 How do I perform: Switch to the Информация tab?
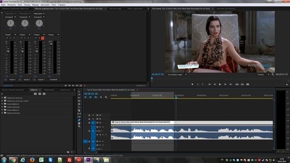click(49, 90)
